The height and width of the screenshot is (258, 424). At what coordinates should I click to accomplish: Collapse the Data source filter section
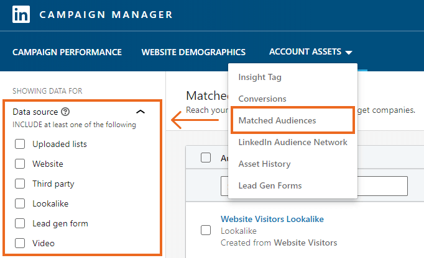[141, 112]
